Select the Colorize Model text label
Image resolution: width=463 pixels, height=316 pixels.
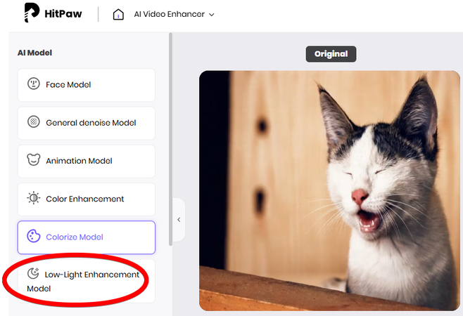tap(75, 237)
